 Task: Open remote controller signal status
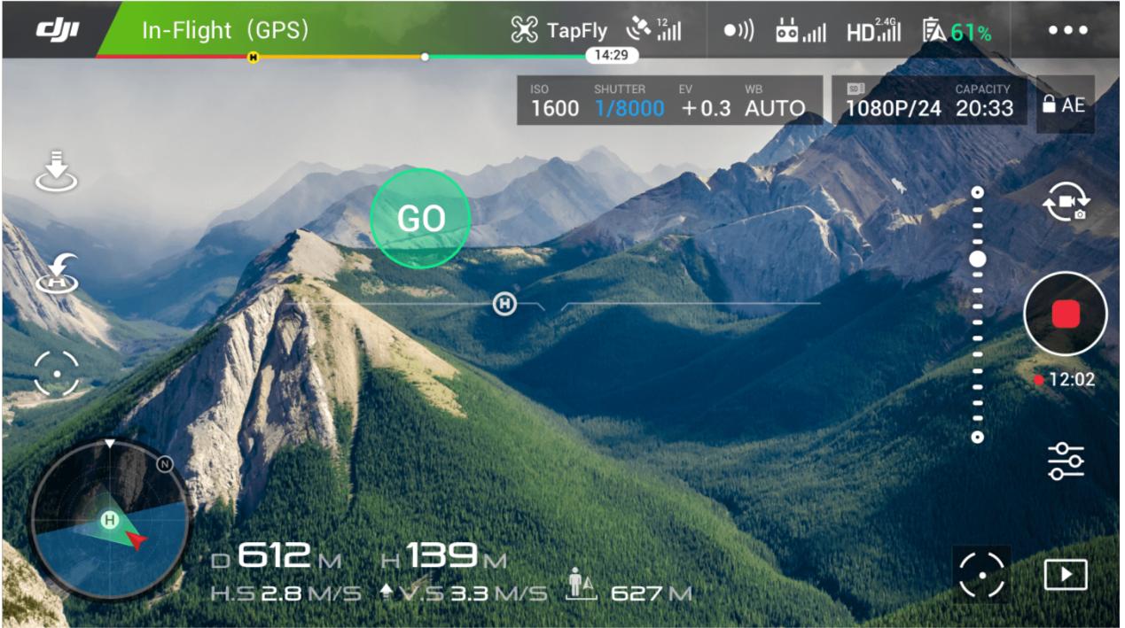tap(800, 31)
